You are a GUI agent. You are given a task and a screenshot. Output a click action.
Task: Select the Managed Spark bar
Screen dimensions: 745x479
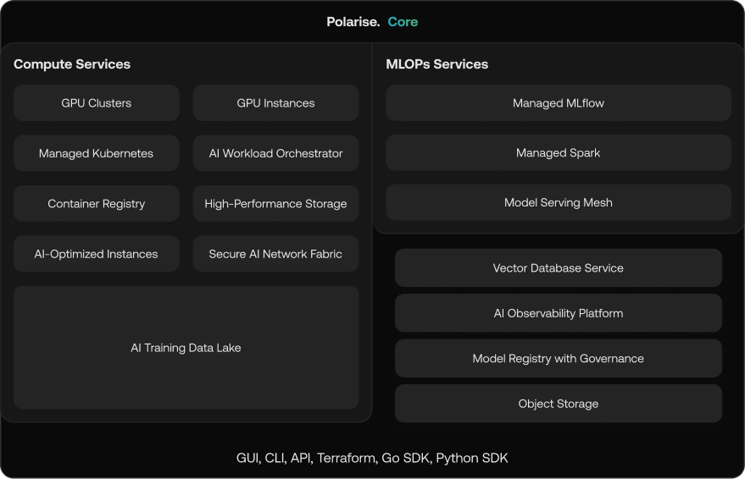[x=559, y=152]
